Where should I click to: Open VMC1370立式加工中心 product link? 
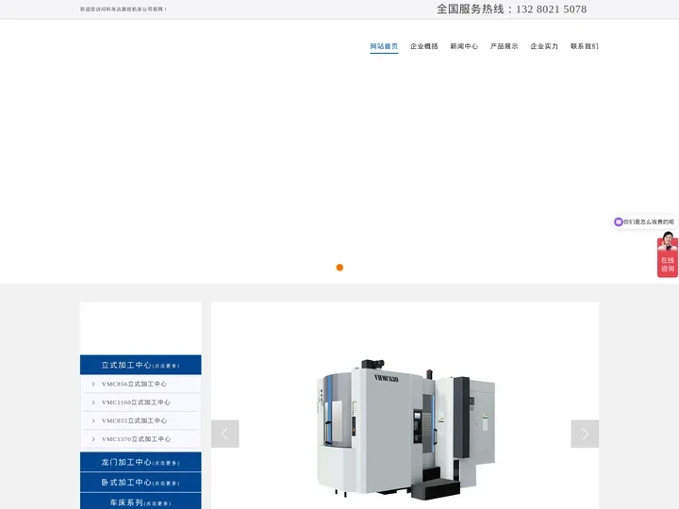point(136,439)
